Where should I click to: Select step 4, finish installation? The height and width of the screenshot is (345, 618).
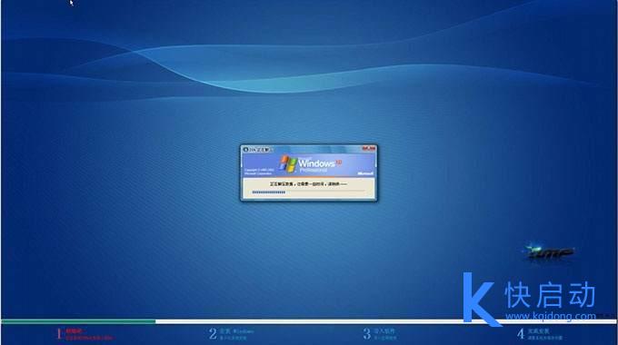(540, 334)
